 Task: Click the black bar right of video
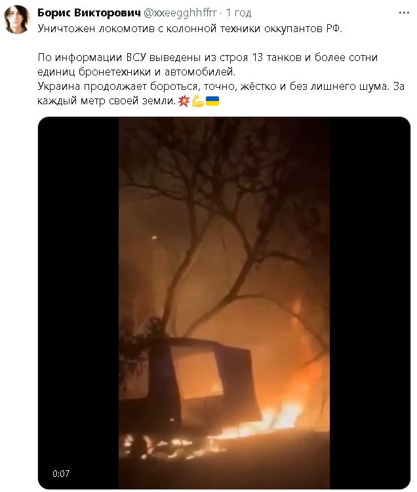pos(370,303)
